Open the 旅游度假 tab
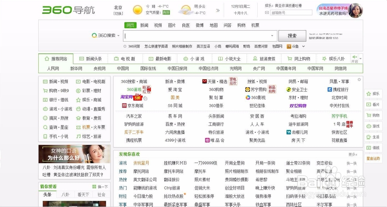This screenshot has height=207, width=387. click(x=264, y=59)
